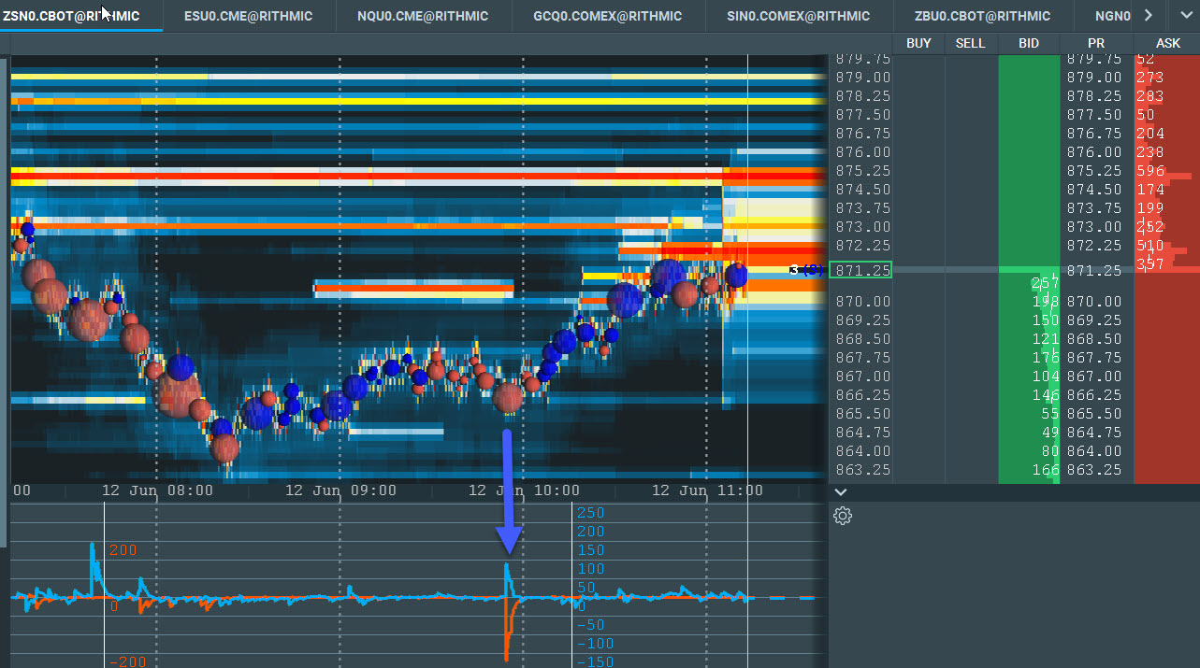
Task: Click bid size 257 at 871.25
Action: (1044, 282)
